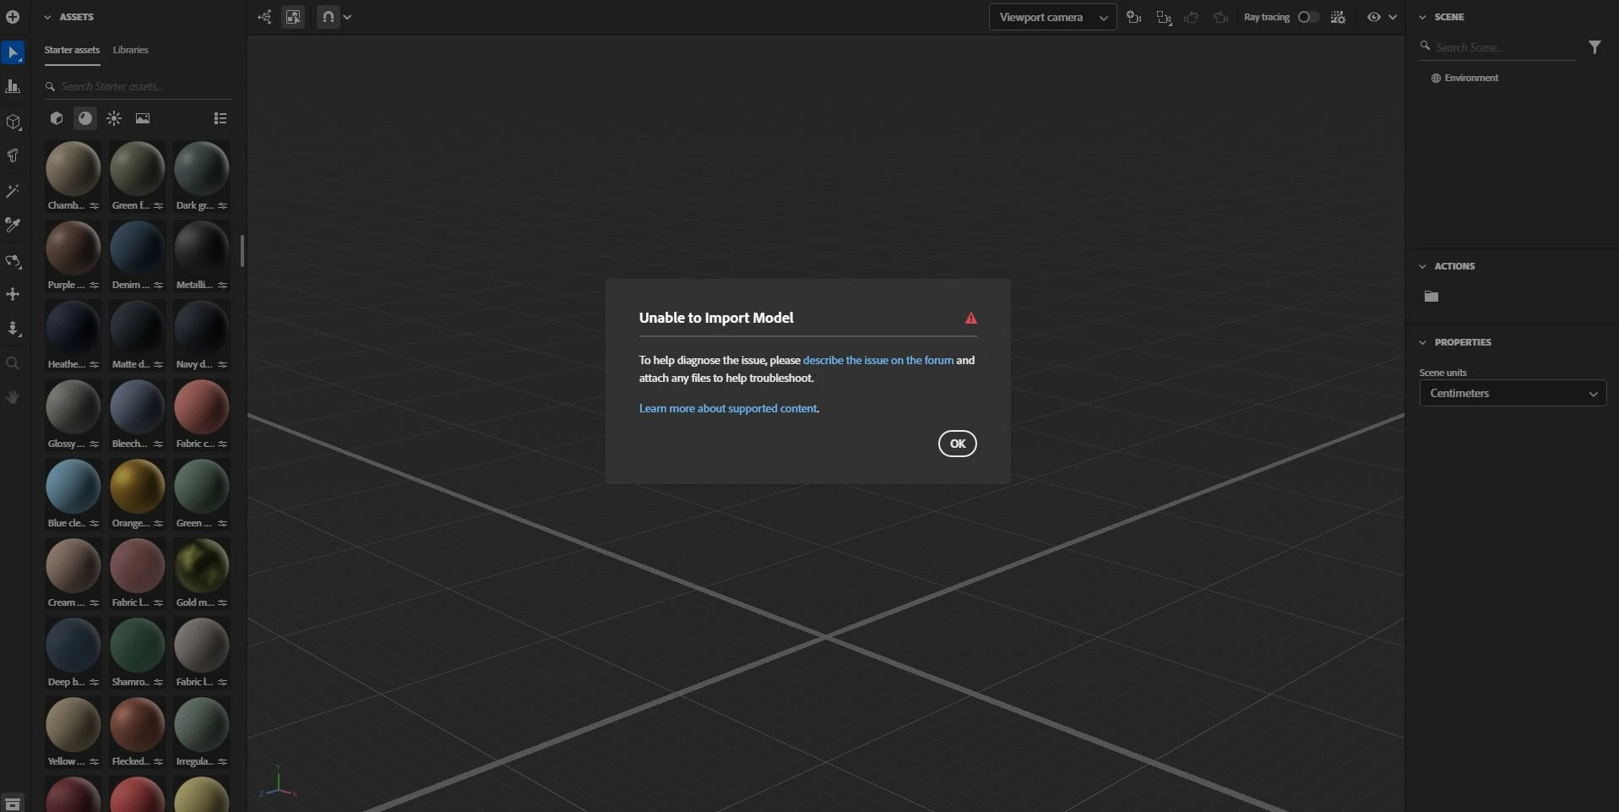Collapse the ASSETS panel chevron
The width and height of the screenshot is (1619, 812).
coord(47,17)
